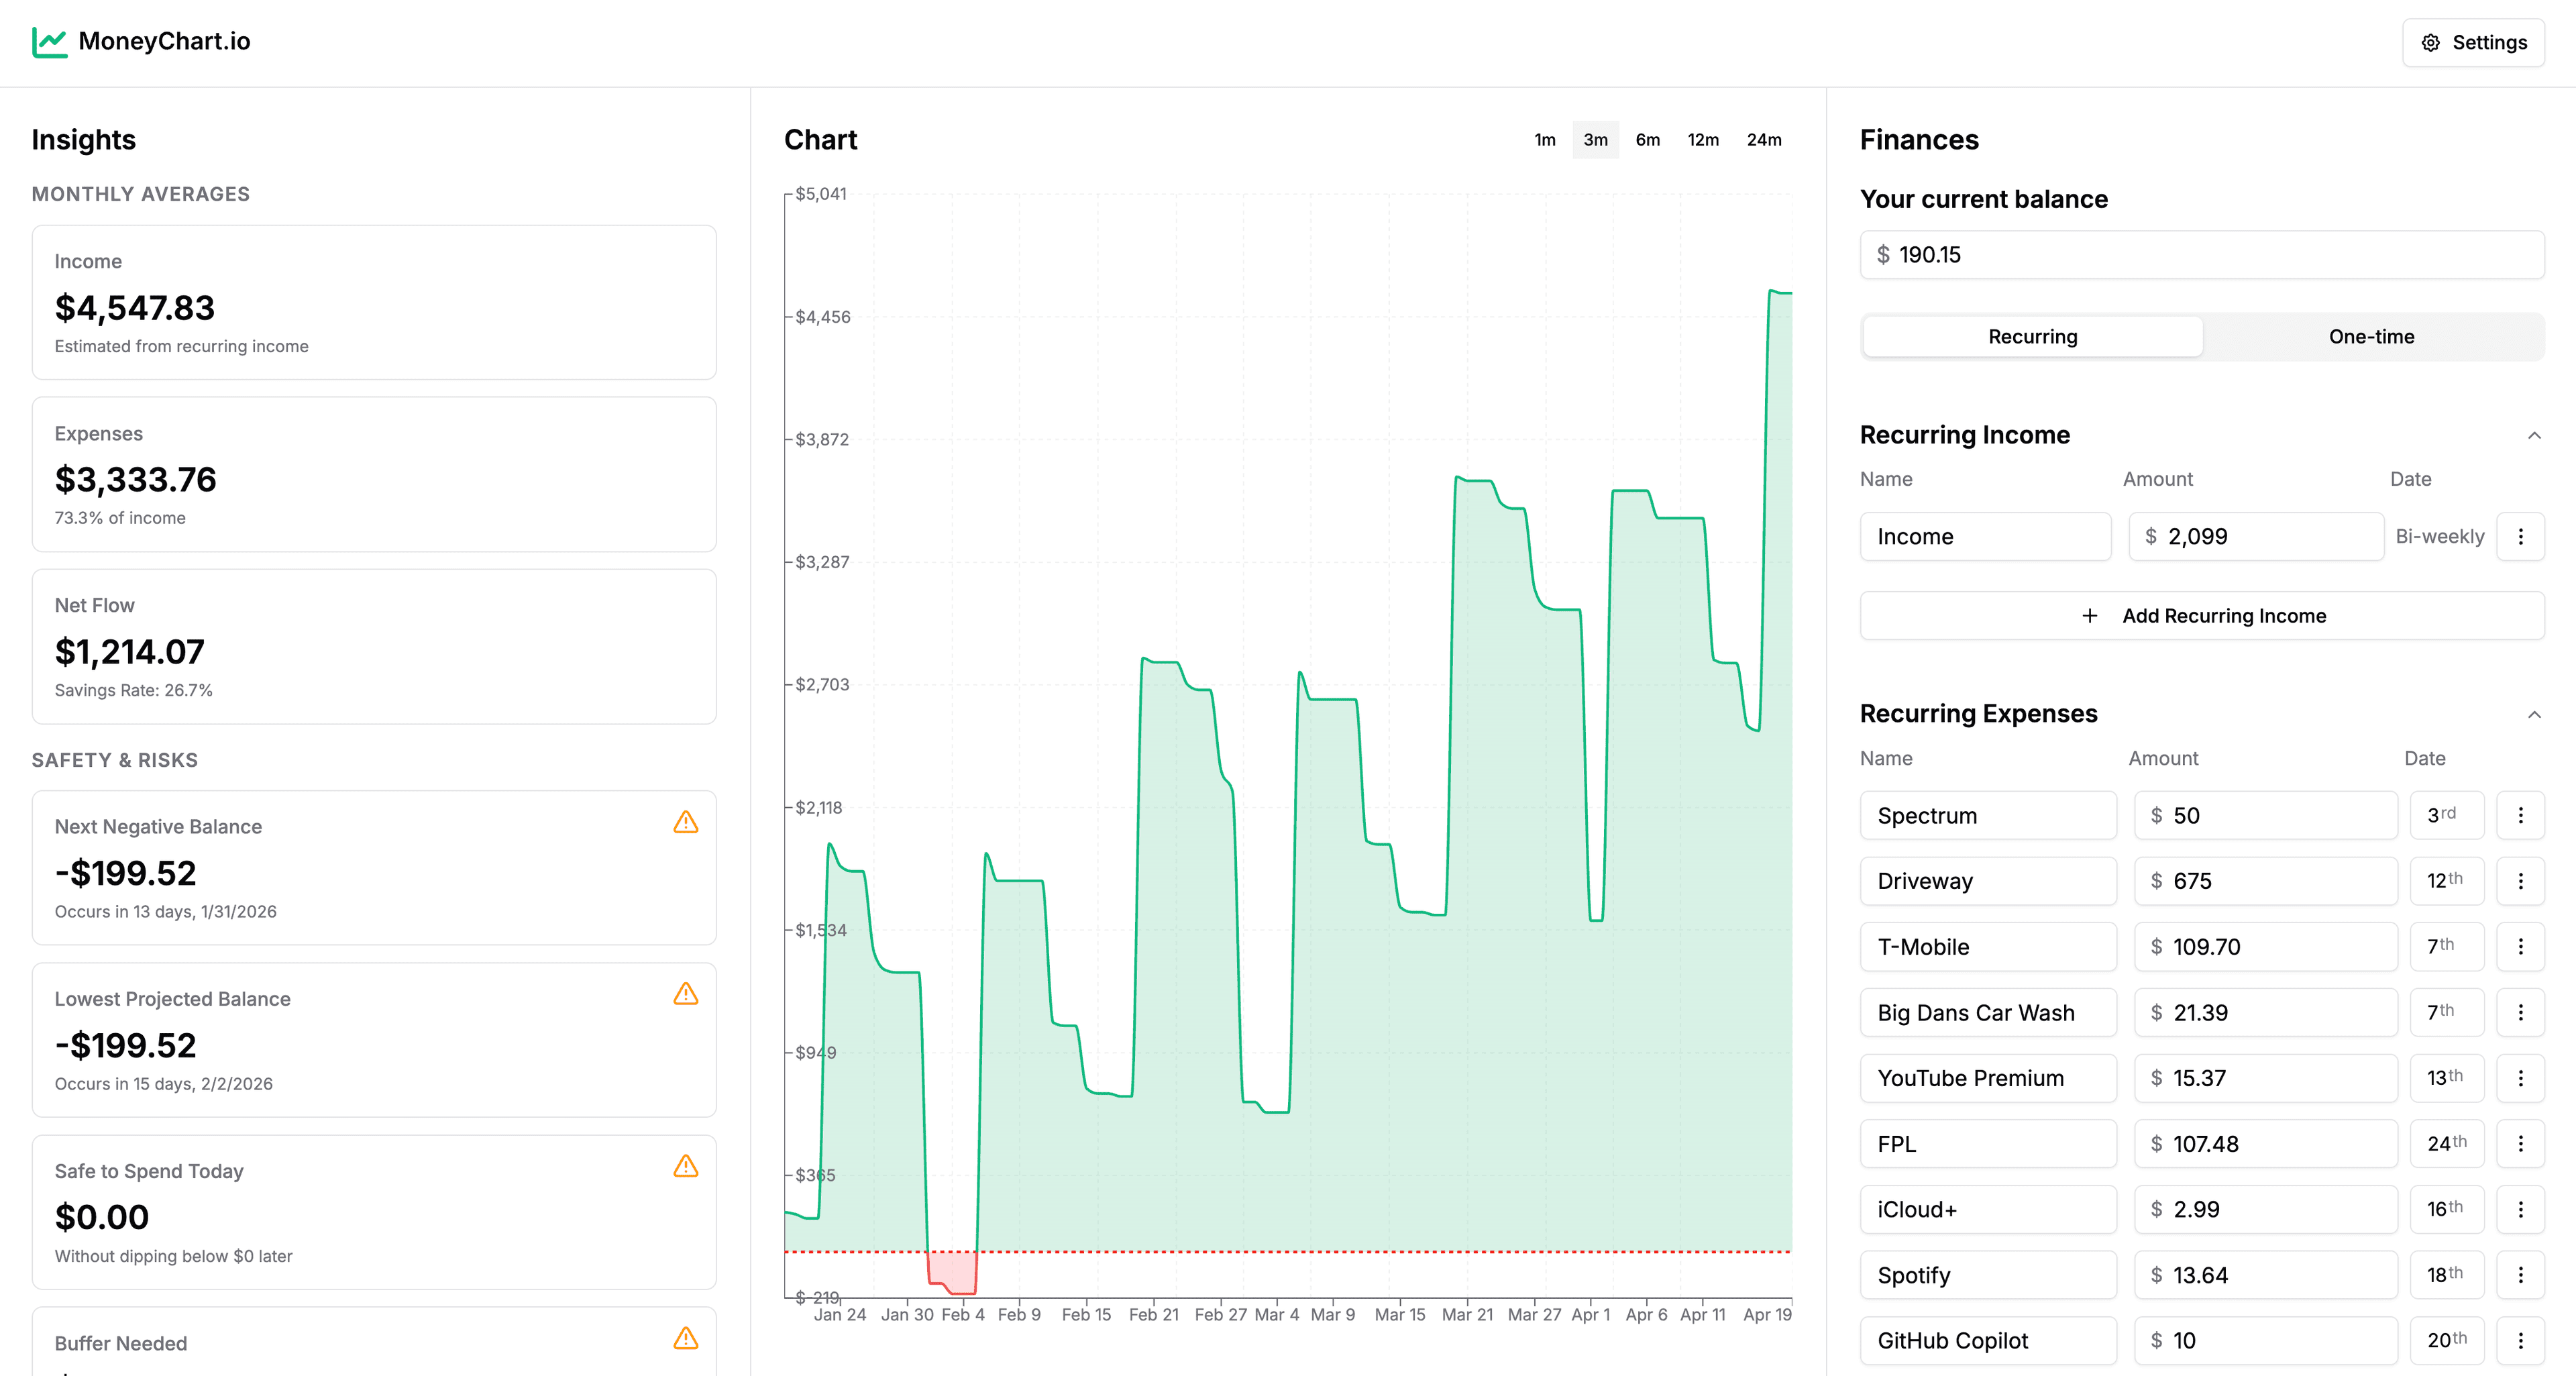
Task: Open the kebab menu for T-Mobile expense
Action: [x=2522, y=947]
